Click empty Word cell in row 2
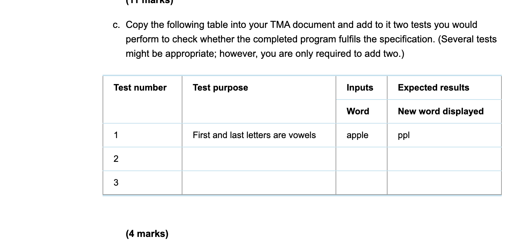 point(361,159)
